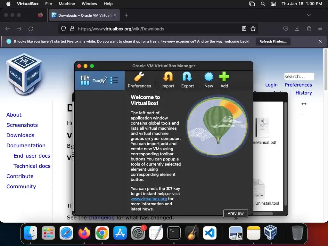The width and height of the screenshot is (328, 246).
Task: Toggle Firefox reader view
Action: click(244, 29)
